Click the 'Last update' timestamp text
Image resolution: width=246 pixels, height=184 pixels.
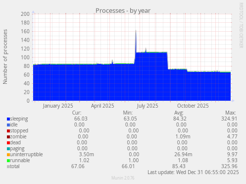pos(193,172)
